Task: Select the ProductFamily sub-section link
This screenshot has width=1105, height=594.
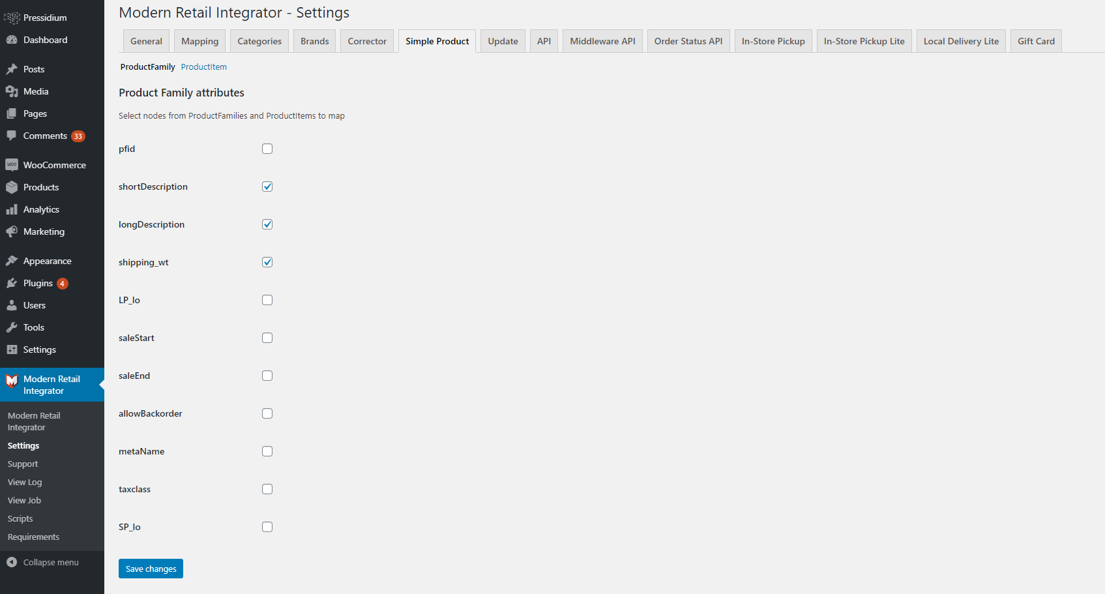Action: (148, 67)
